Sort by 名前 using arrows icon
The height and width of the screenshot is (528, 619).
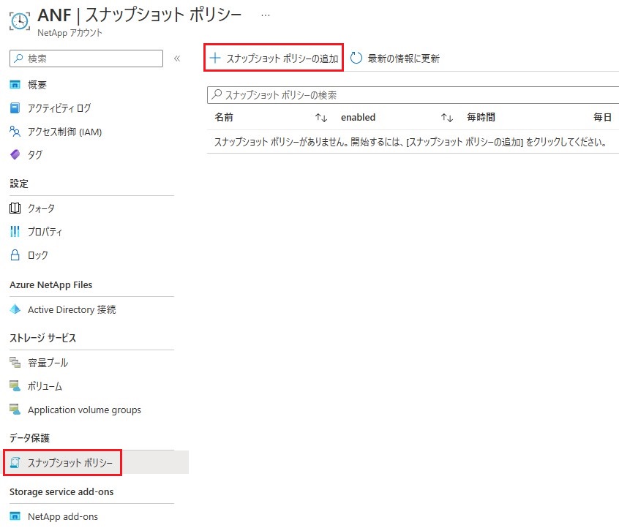coord(321,118)
